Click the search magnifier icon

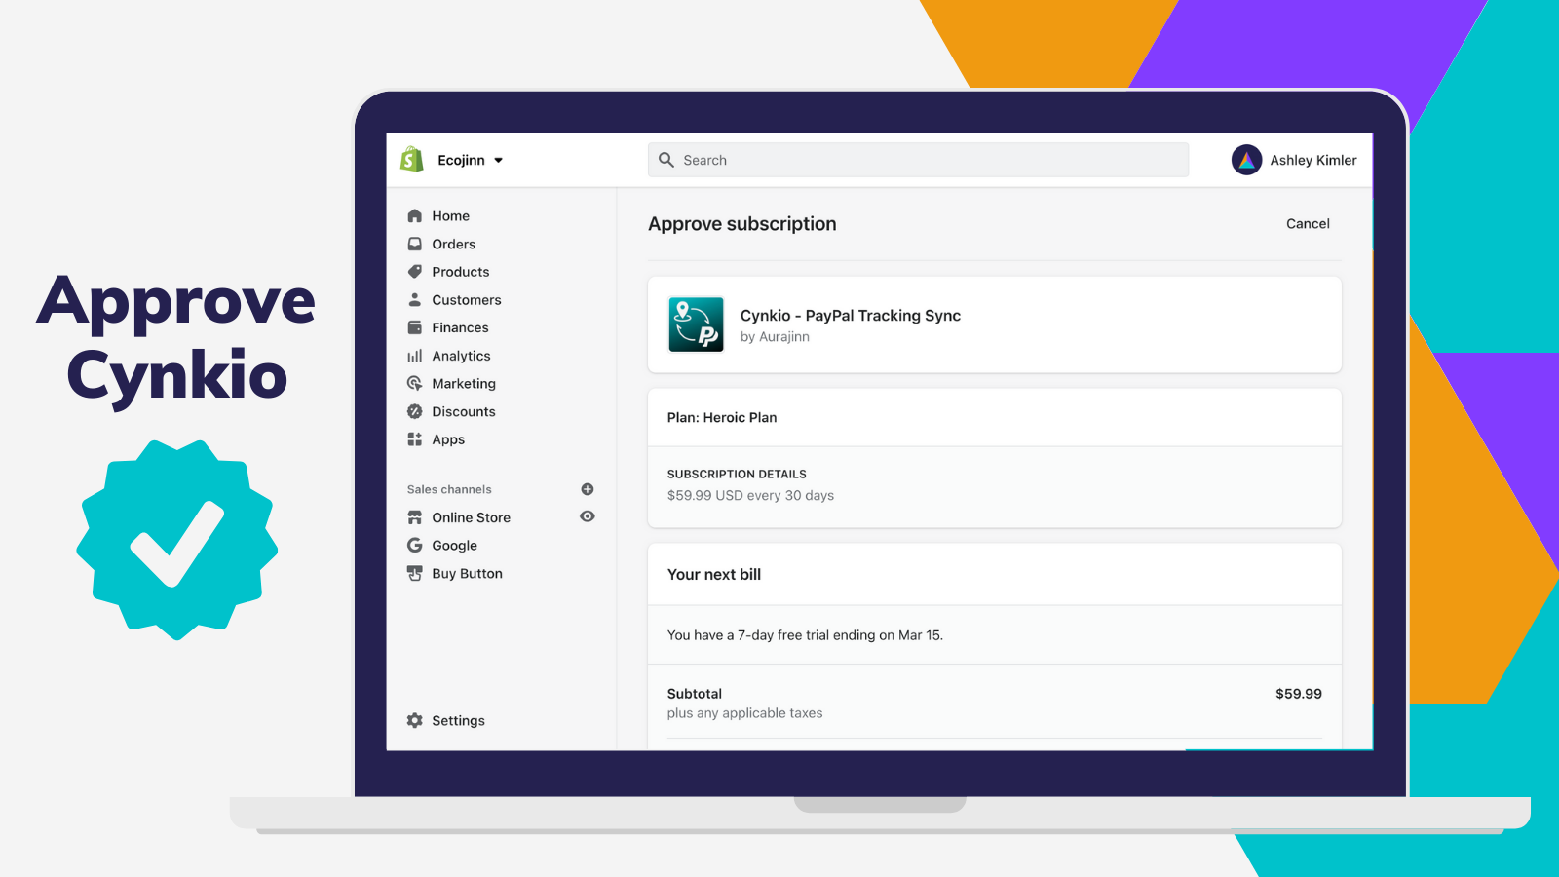click(x=666, y=160)
